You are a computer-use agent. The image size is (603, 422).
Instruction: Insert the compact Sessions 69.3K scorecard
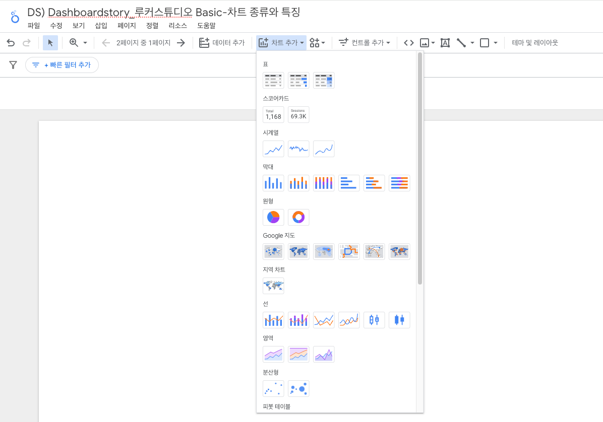pyautogui.click(x=298, y=114)
